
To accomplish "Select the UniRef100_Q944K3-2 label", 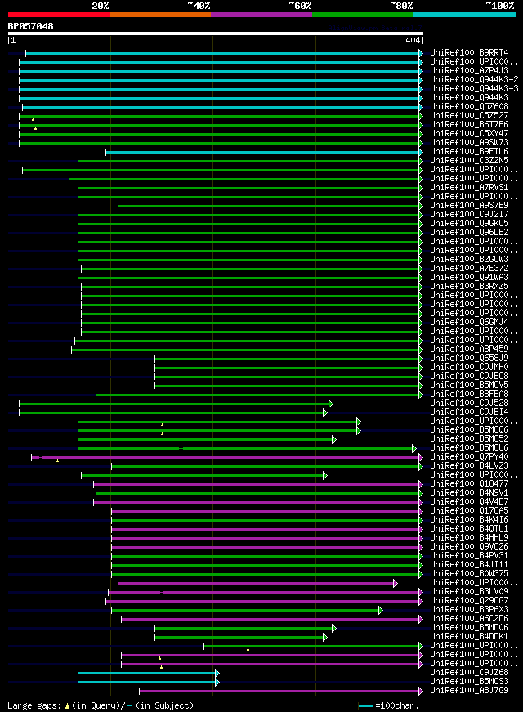I will tap(475, 79).
